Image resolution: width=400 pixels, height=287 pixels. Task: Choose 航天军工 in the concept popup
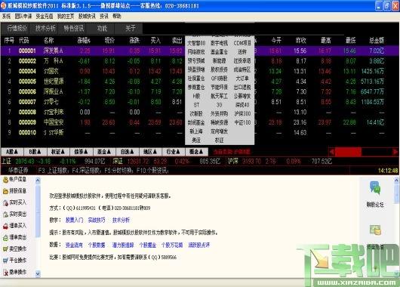click(x=219, y=96)
